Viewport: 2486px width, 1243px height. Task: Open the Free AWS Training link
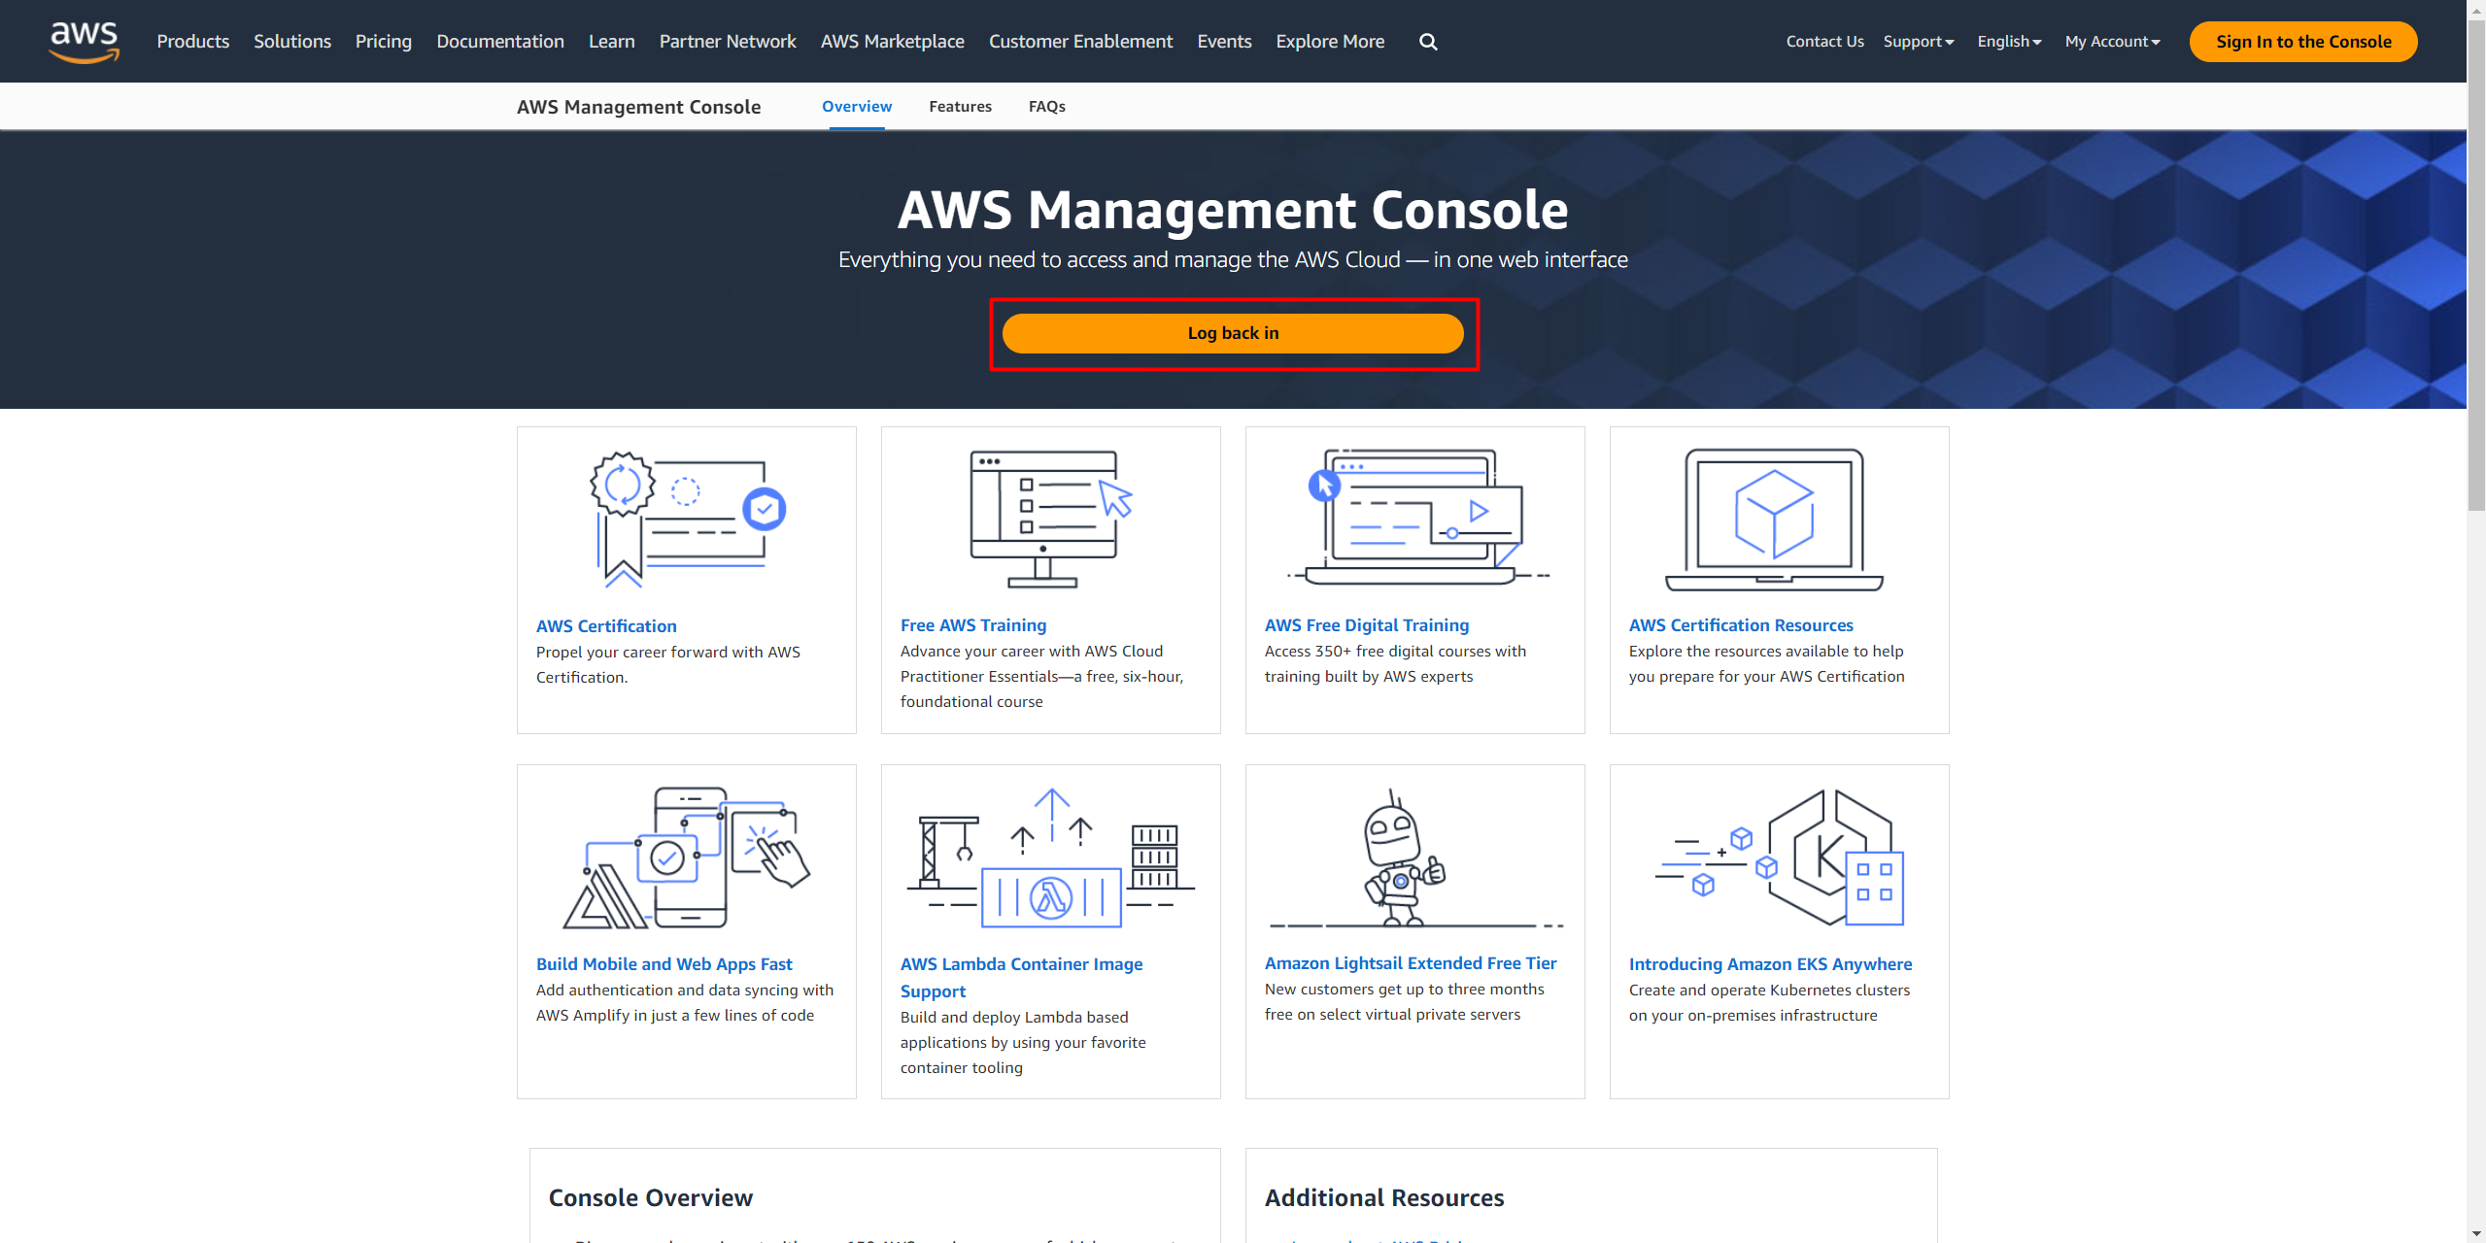pyautogui.click(x=973, y=625)
